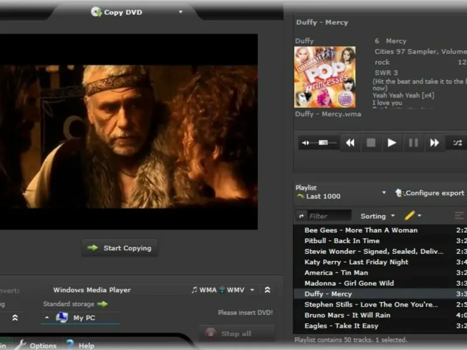Screen dimensions: 467x350
Task: Open Configure export
Action: pyautogui.click(x=430, y=193)
